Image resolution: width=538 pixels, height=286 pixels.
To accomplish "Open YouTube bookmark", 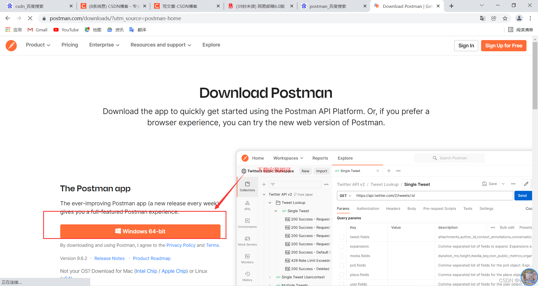I will [x=66, y=30].
